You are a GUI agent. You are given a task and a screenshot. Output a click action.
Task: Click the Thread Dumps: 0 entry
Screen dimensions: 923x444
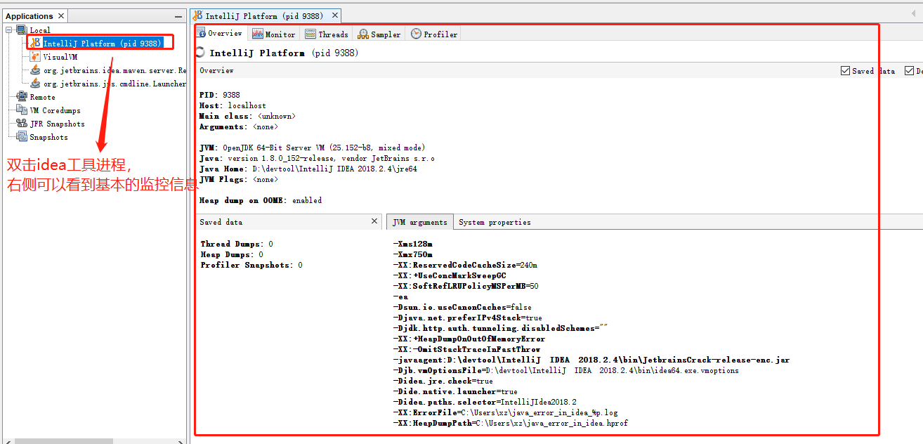pos(237,244)
